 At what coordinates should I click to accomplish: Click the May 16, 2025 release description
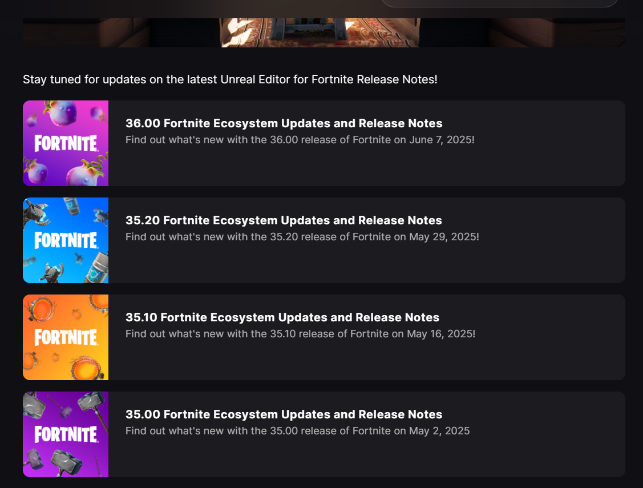[x=300, y=333]
